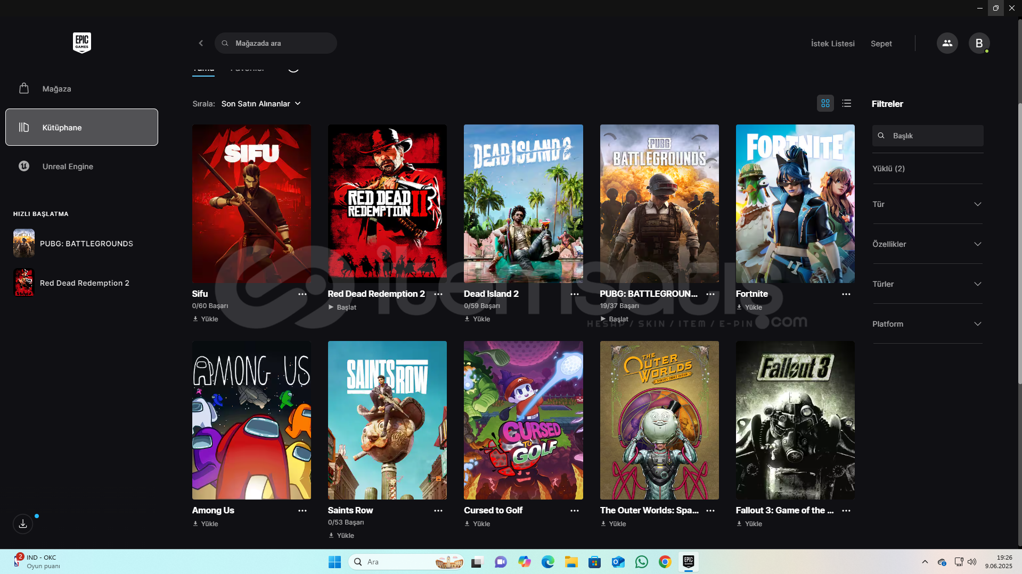Click Başlat under Red Dead Redemption 2
Image resolution: width=1022 pixels, height=574 pixels.
342,307
